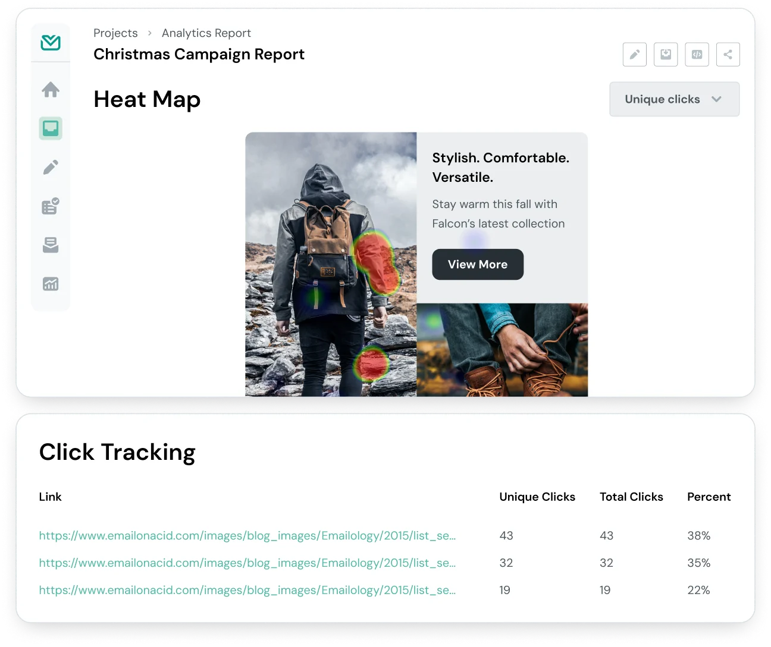Select the highlighted inbox tray sidebar icon
Image resolution: width=771 pixels, height=647 pixels.
tap(51, 128)
